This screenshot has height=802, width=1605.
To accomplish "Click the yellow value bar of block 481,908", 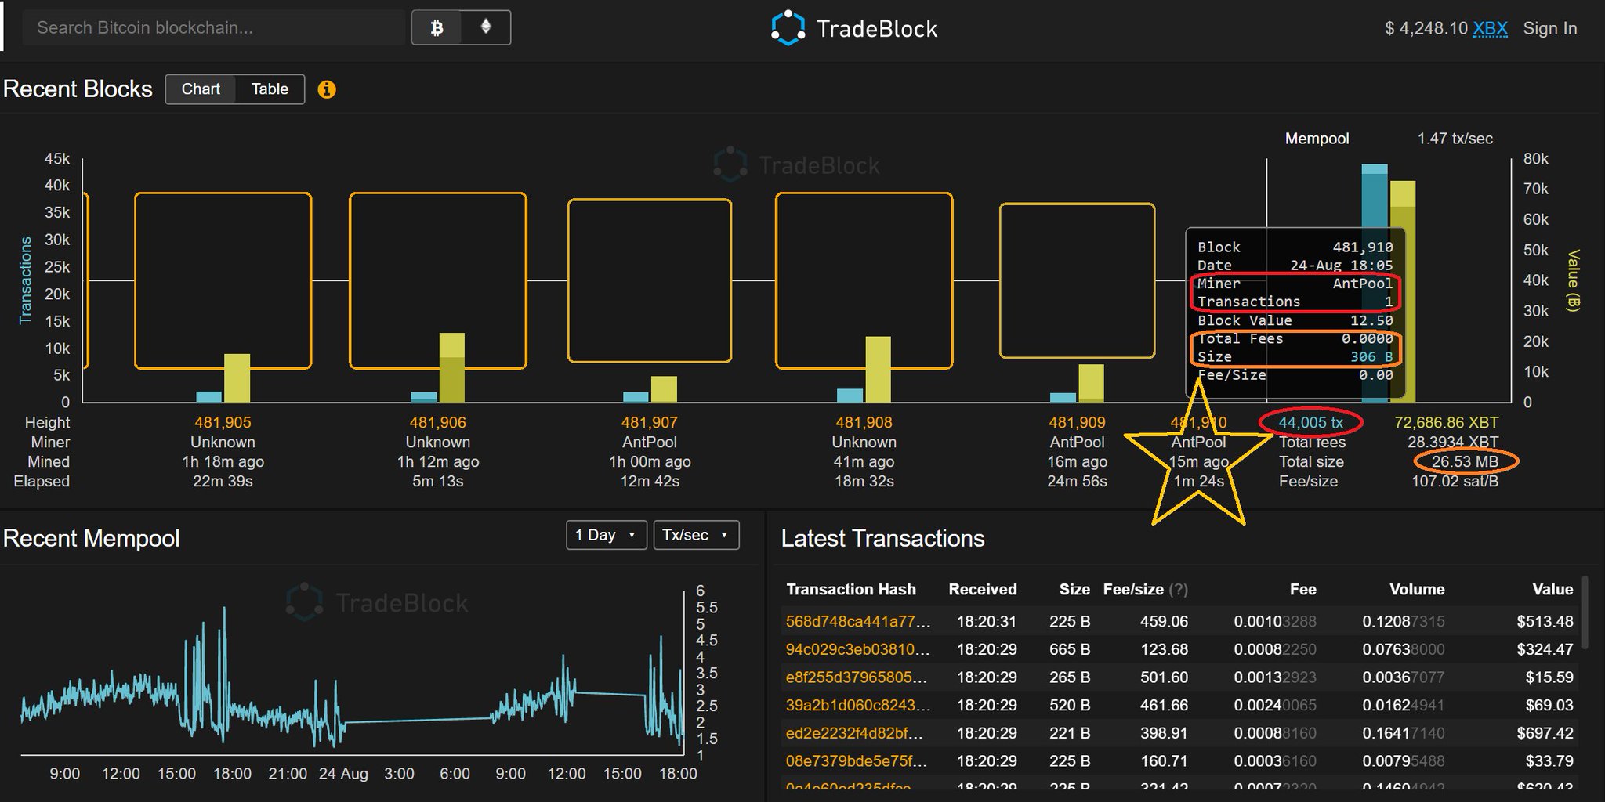I will click(878, 369).
